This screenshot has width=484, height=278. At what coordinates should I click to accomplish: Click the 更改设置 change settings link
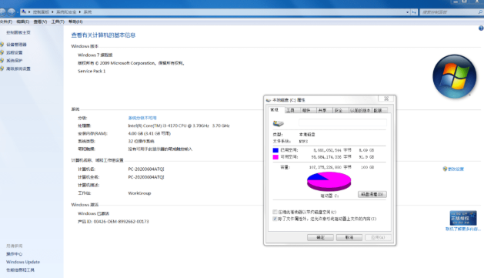tap(453, 169)
